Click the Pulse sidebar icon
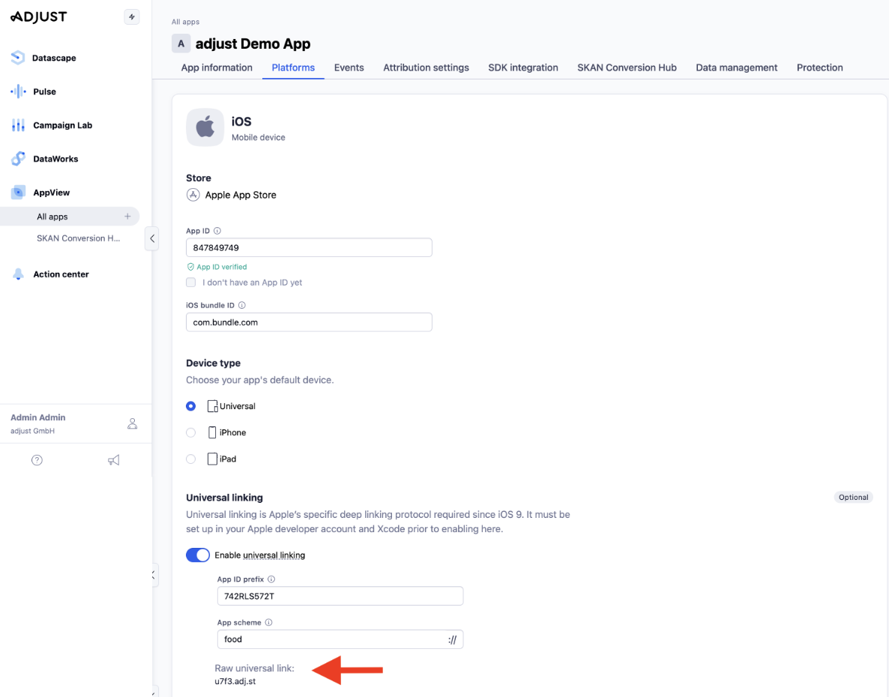The width and height of the screenshot is (889, 697). tap(18, 91)
